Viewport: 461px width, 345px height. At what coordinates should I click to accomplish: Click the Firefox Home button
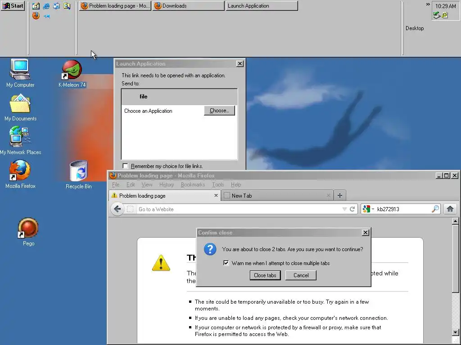pyautogui.click(x=450, y=209)
